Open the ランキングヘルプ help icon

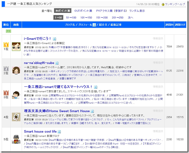coord(163,5)
